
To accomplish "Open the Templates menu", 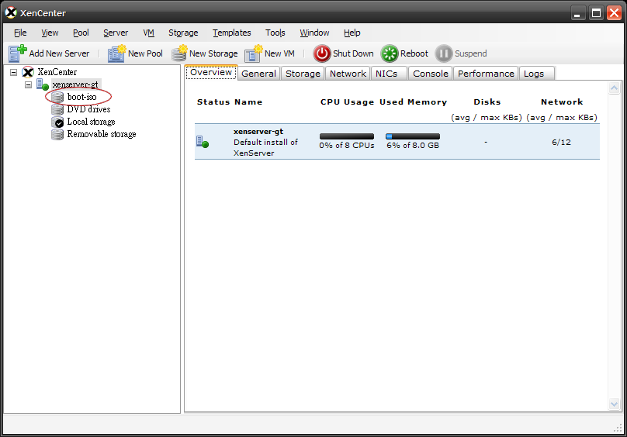I will [231, 33].
